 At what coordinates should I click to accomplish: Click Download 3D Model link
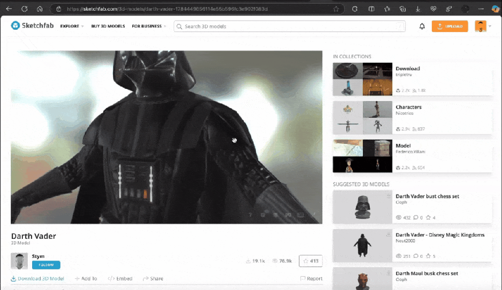pos(38,278)
